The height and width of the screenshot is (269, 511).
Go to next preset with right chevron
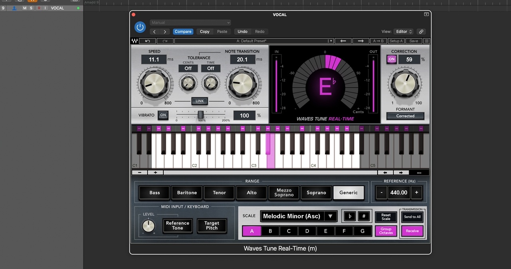pyautogui.click(x=165, y=31)
